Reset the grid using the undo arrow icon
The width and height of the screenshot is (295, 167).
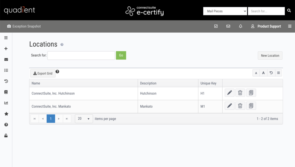pos(271,73)
